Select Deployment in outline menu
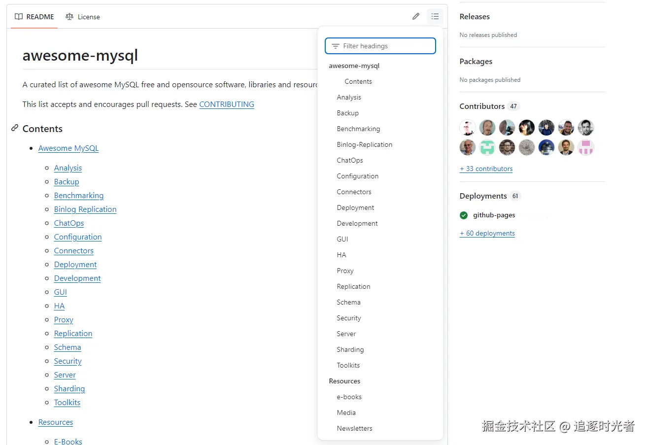 pos(356,207)
